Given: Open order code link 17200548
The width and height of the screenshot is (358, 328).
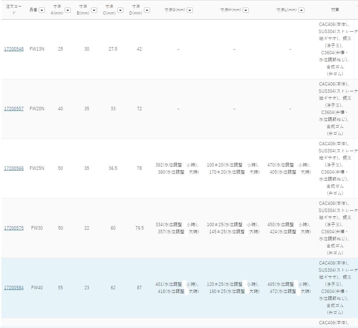Looking at the screenshot, I should (x=14, y=49).
